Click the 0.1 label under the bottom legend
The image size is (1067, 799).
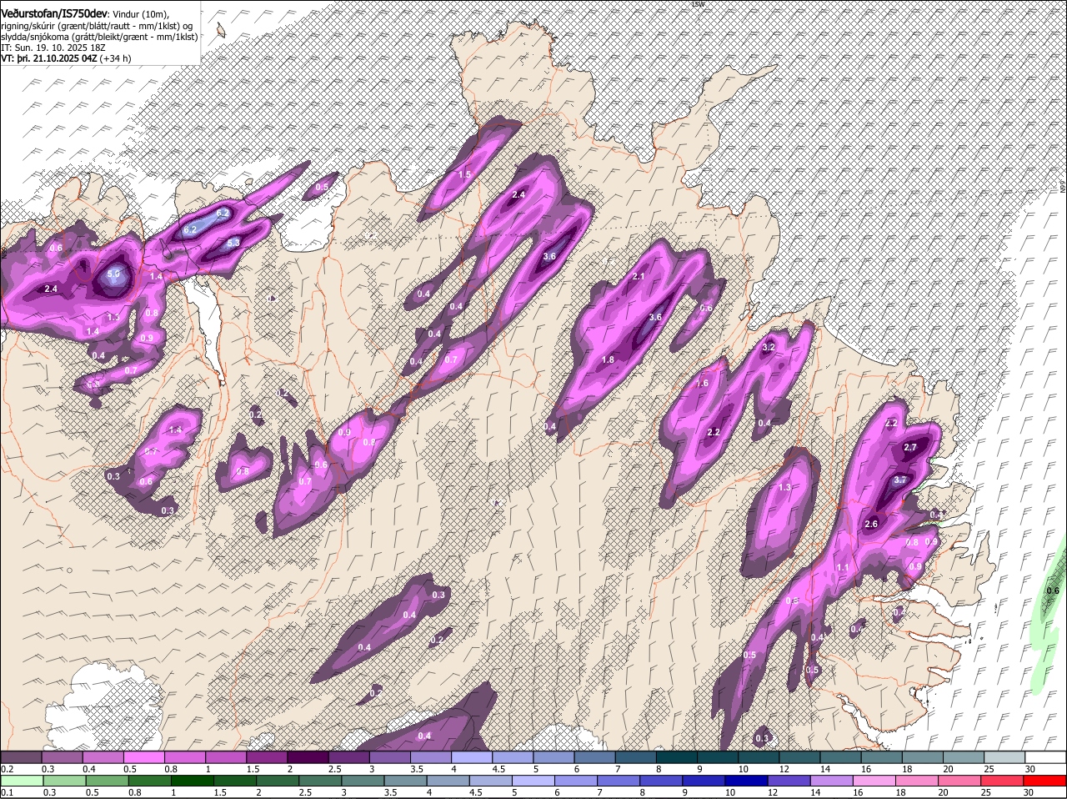coord(7,792)
